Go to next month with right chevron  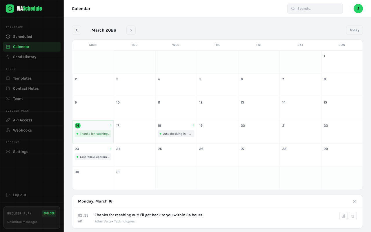(131, 30)
